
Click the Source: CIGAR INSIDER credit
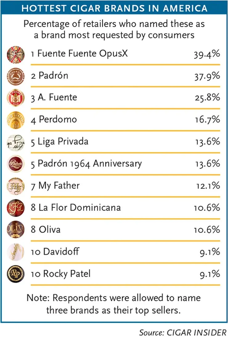point(183,332)
